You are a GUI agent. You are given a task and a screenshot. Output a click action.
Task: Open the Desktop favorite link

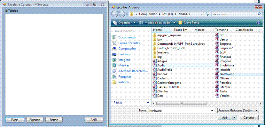[x=124, y=54]
